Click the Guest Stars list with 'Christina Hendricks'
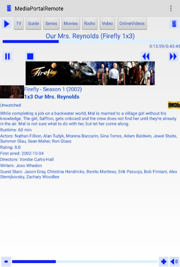Viewport: 180px width, 267px height. (x=89, y=174)
